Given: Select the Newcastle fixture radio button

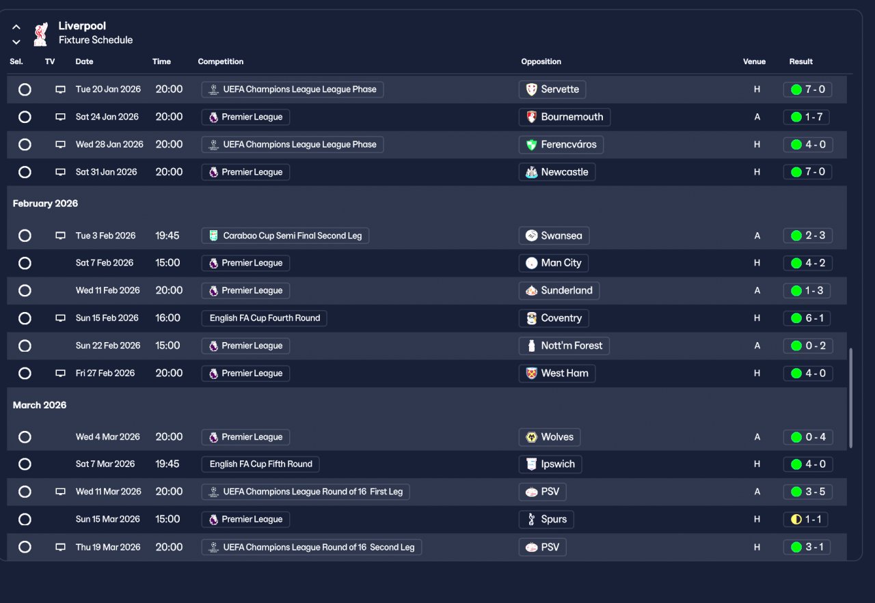Looking at the screenshot, I should [x=25, y=172].
